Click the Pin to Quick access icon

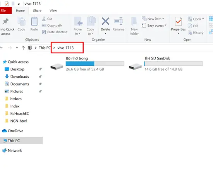(x=5, y=21)
